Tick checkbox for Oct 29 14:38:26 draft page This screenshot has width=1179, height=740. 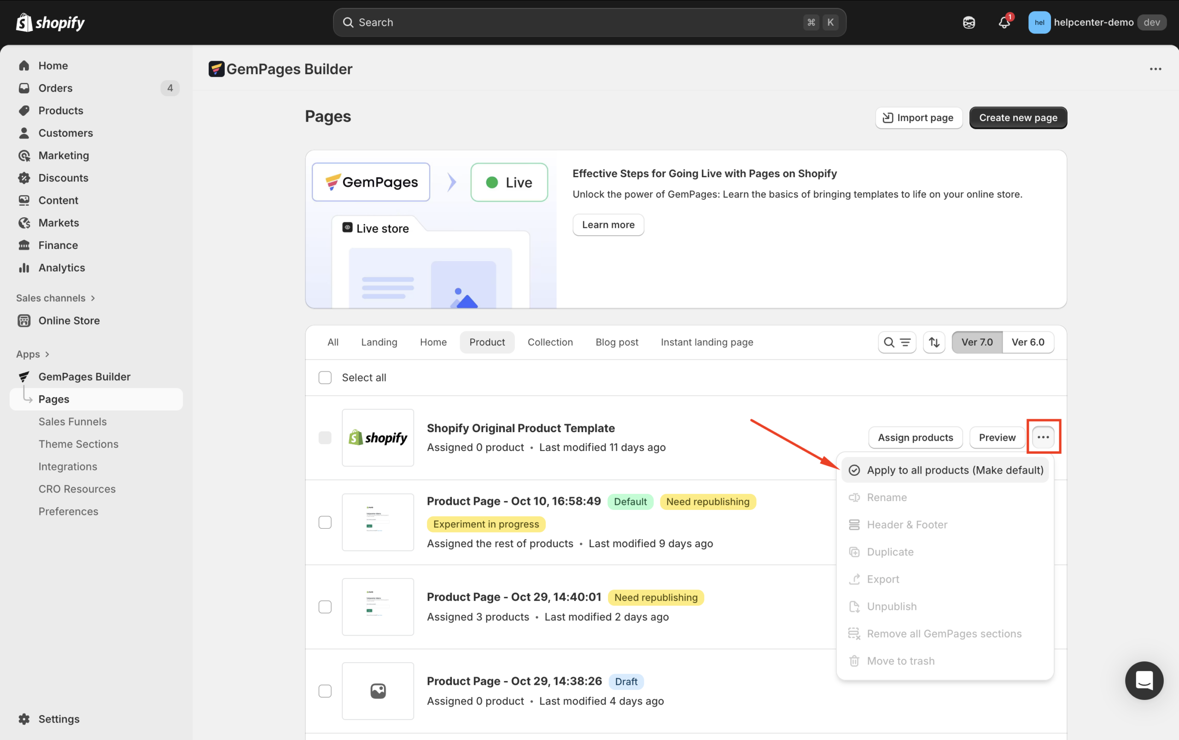[x=325, y=691]
